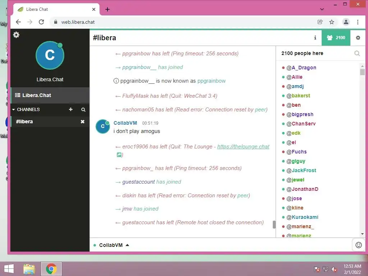Expand the CollabVM nick menu arrow

click(128, 245)
